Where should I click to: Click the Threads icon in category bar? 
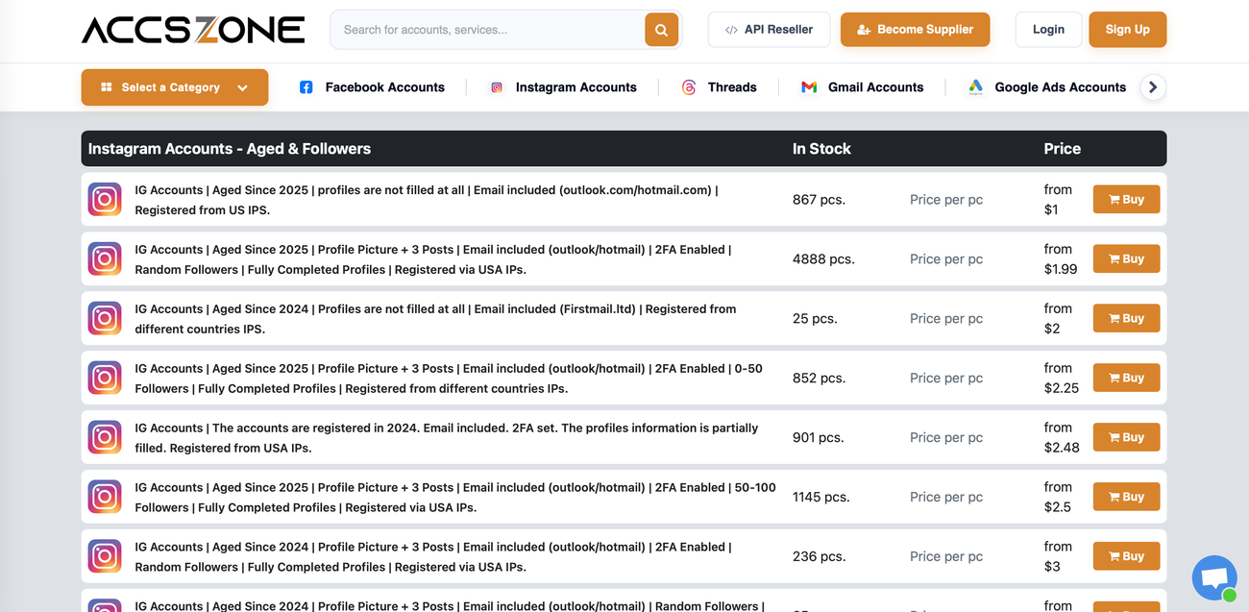pos(688,87)
